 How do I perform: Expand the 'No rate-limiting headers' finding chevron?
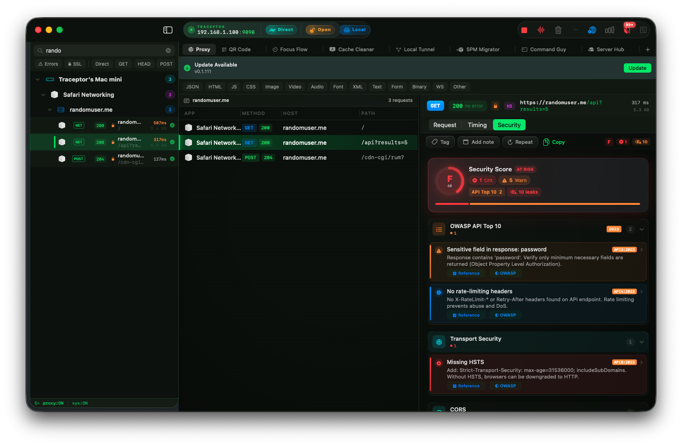point(641,291)
